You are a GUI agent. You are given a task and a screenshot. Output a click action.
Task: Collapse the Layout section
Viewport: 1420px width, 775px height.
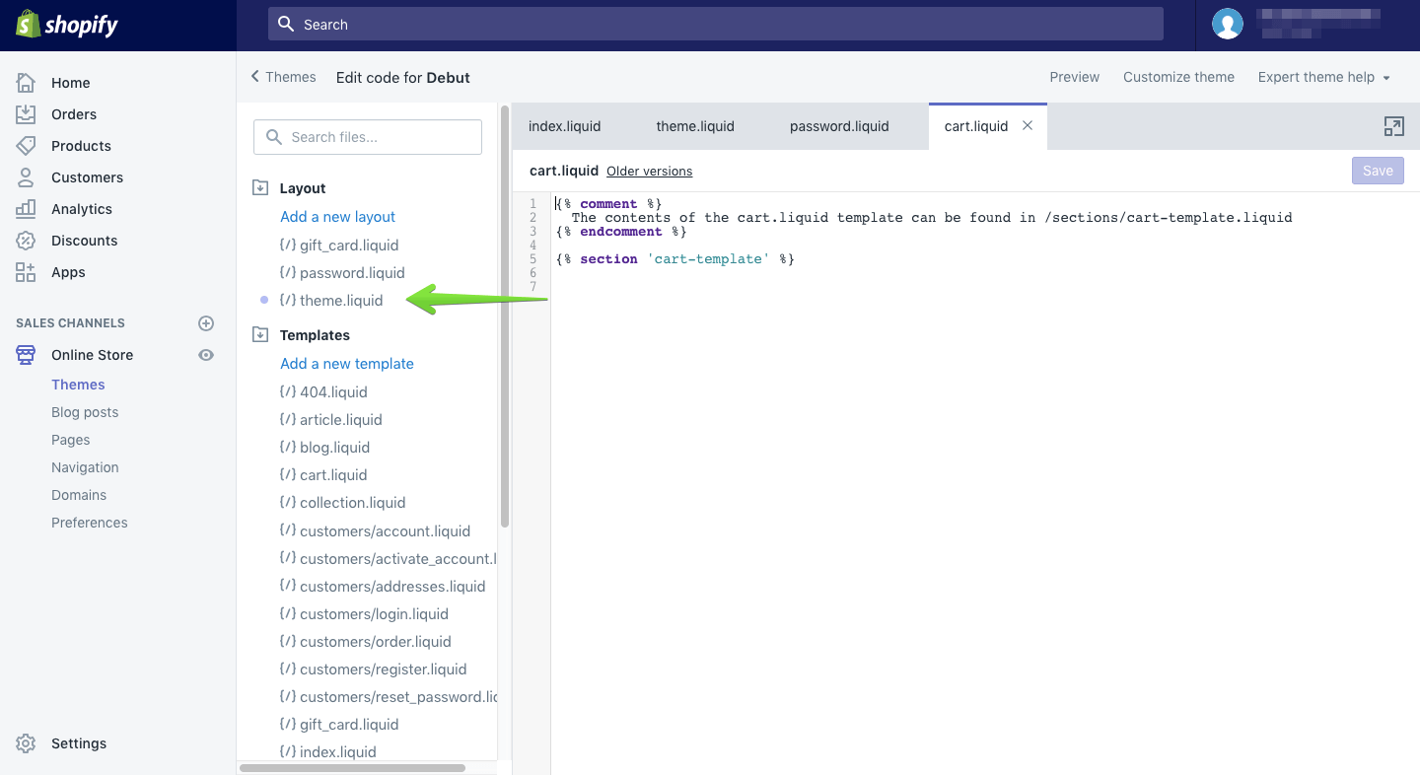coord(260,185)
